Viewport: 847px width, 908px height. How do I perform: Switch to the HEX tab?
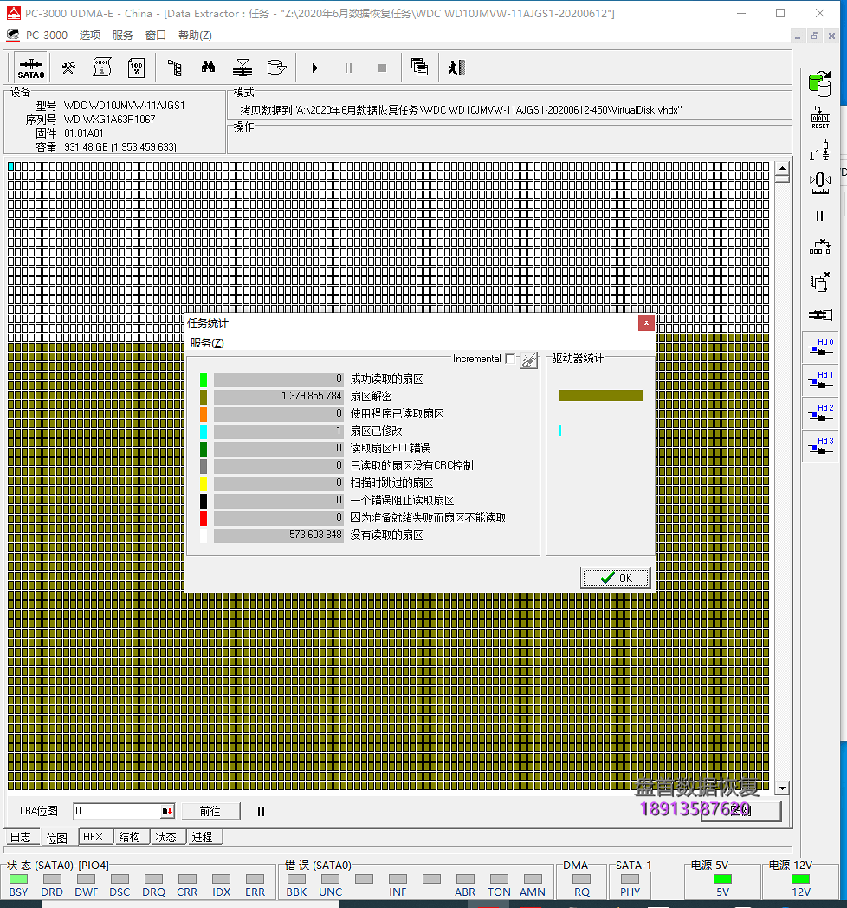(x=93, y=837)
